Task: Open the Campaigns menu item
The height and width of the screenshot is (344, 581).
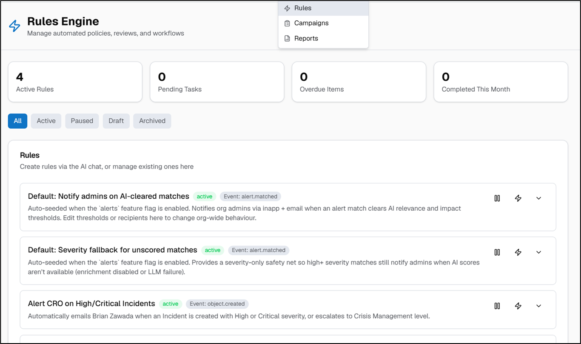Action: [323, 23]
